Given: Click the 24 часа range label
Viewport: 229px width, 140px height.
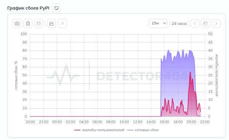Looking at the screenshot, I should [179, 24].
